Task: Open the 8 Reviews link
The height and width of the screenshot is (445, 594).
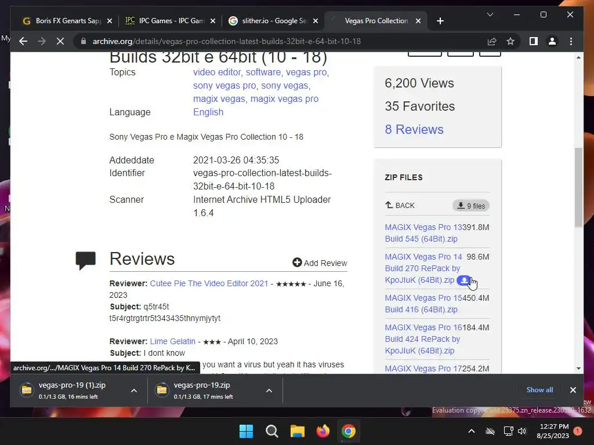Action: (x=414, y=129)
